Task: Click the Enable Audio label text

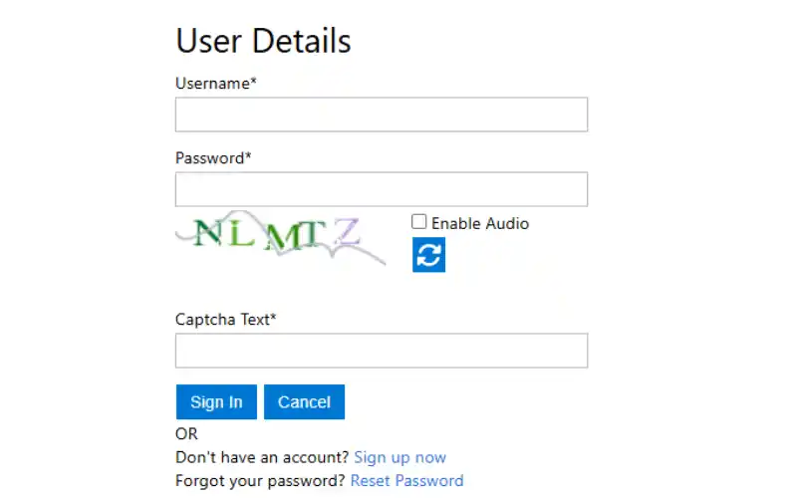Action: pyautogui.click(x=480, y=223)
